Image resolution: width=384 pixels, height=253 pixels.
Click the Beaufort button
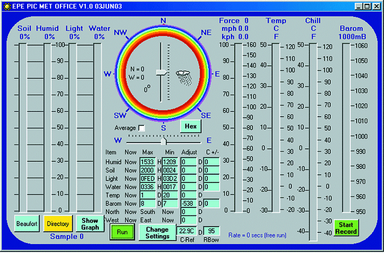pyautogui.click(x=26, y=224)
